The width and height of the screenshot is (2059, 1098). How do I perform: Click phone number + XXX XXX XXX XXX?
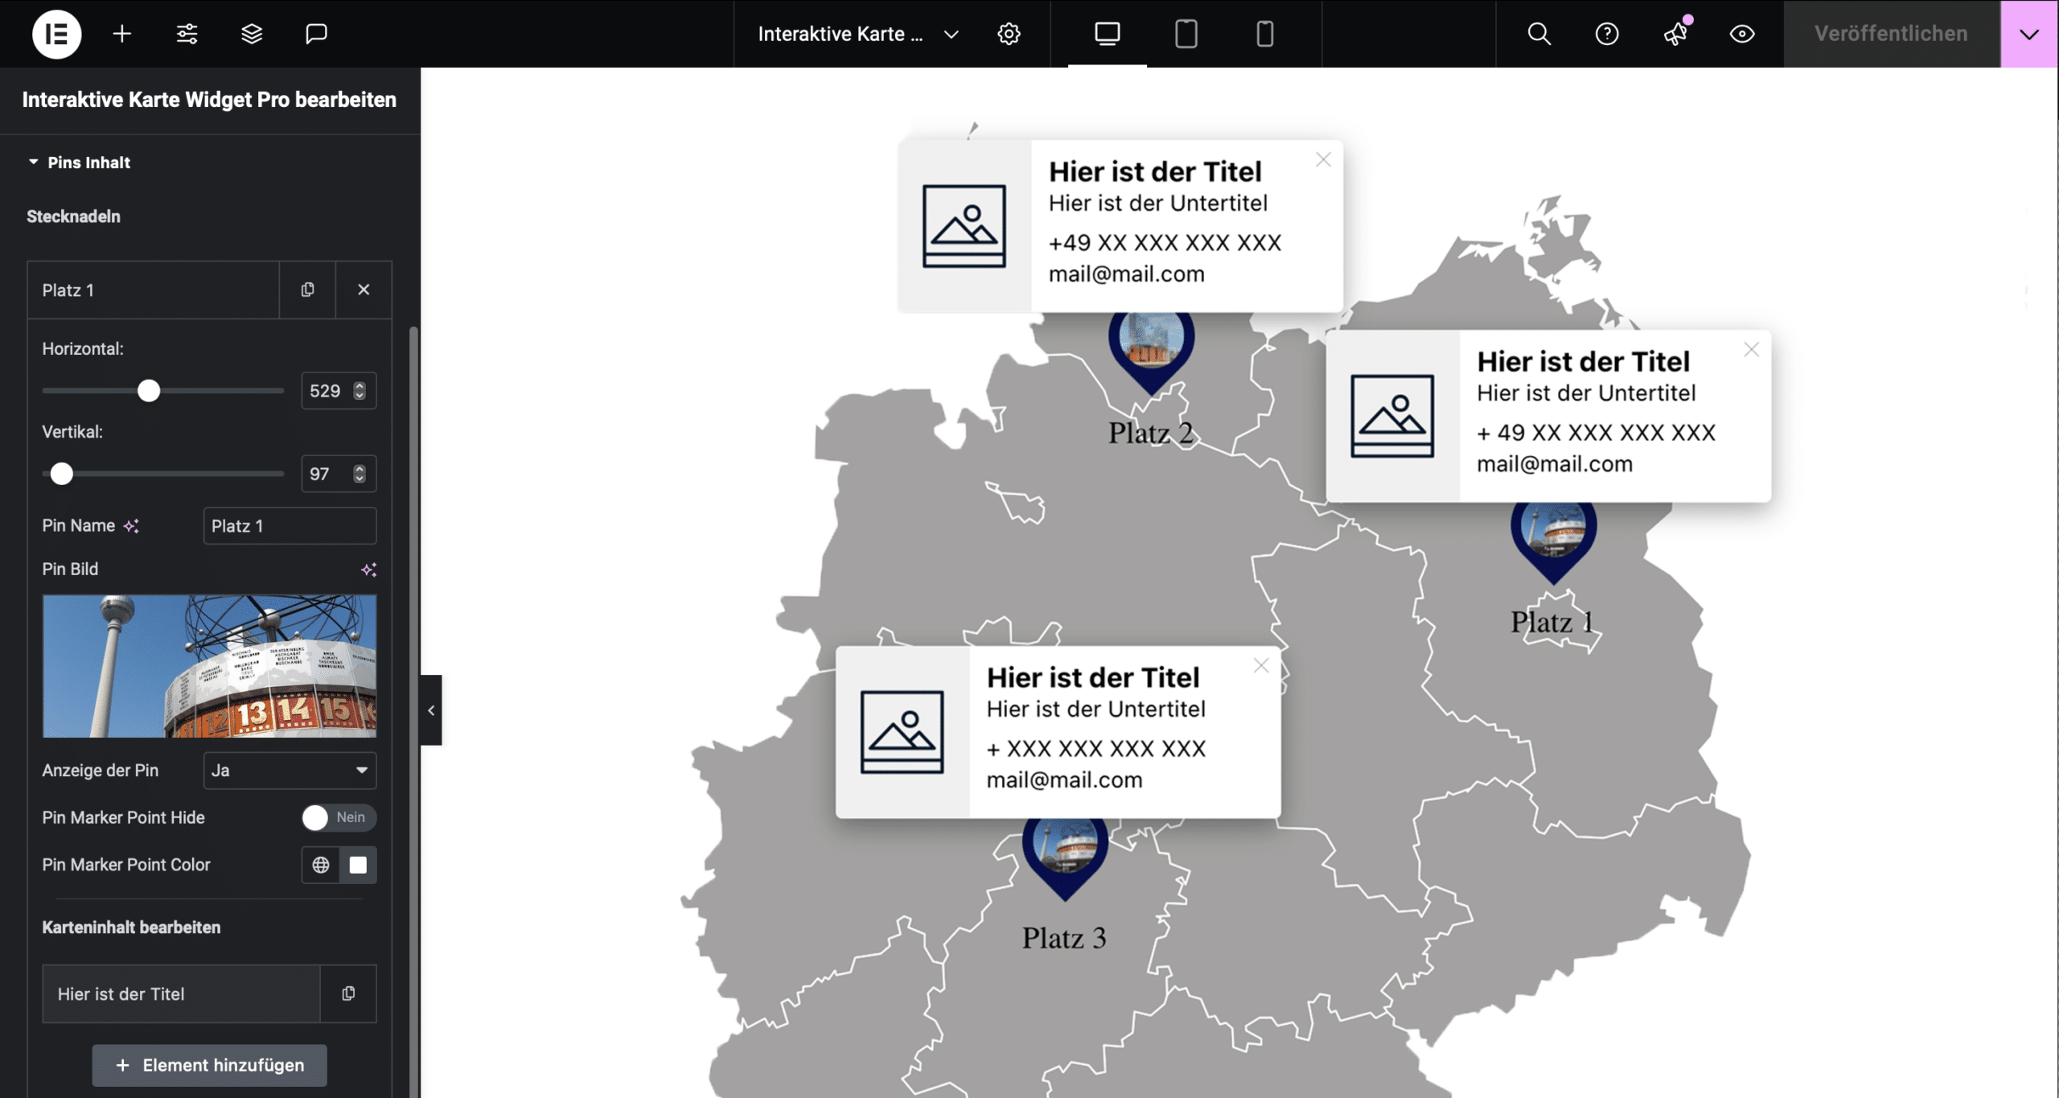point(1096,749)
